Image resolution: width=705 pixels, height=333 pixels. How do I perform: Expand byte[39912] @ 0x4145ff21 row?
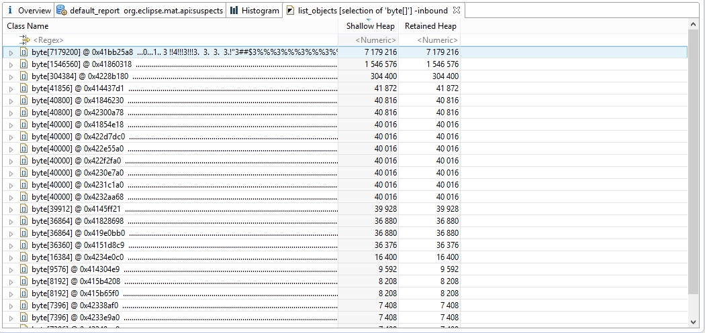pyautogui.click(x=11, y=209)
